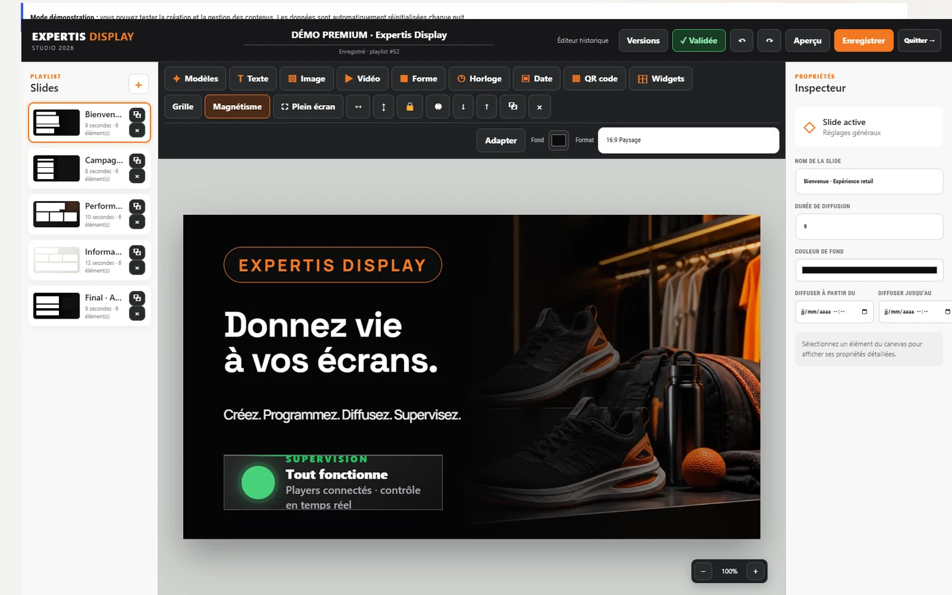Image resolution: width=952 pixels, height=595 pixels.
Task: Duplicate the Bienvenue slide
Action: (x=137, y=114)
